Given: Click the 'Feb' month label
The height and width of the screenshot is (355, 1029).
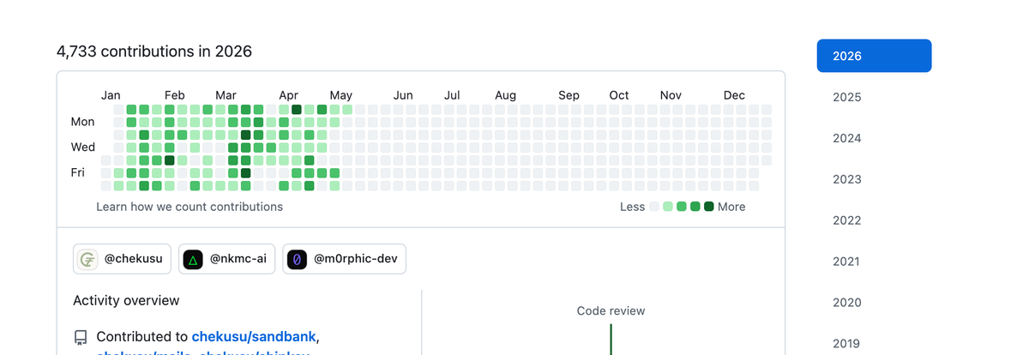Looking at the screenshot, I should (175, 95).
